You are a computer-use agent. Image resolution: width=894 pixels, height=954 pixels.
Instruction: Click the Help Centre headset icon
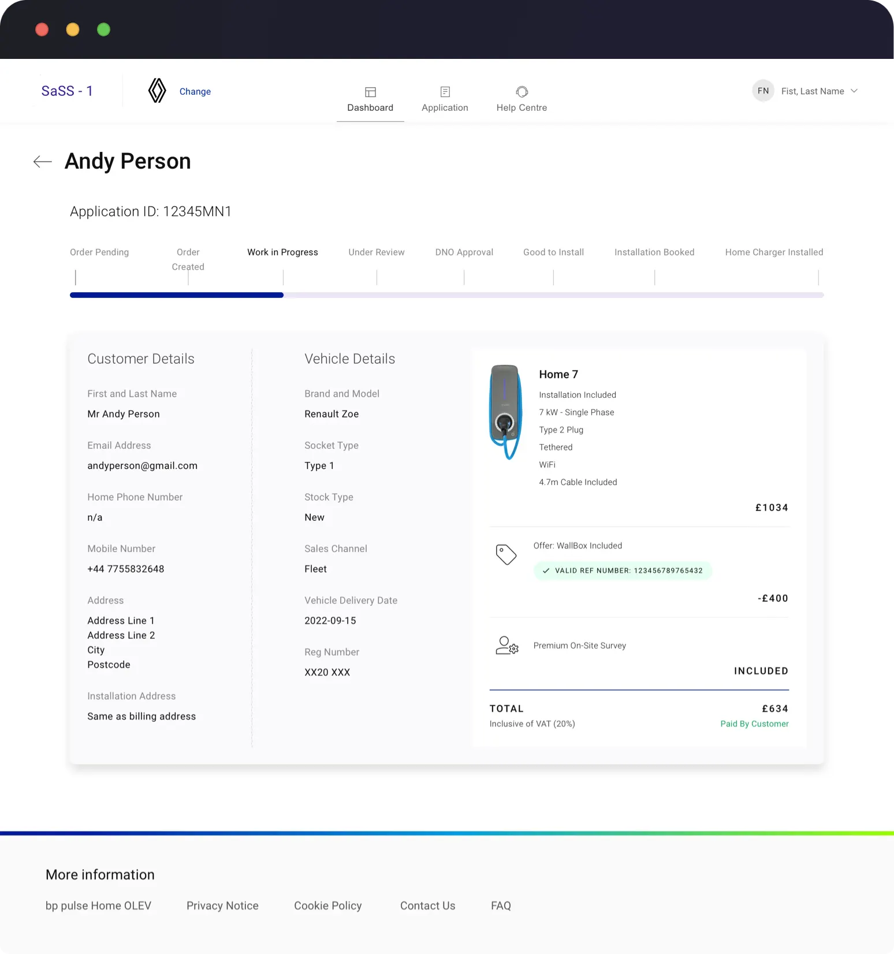tap(521, 92)
